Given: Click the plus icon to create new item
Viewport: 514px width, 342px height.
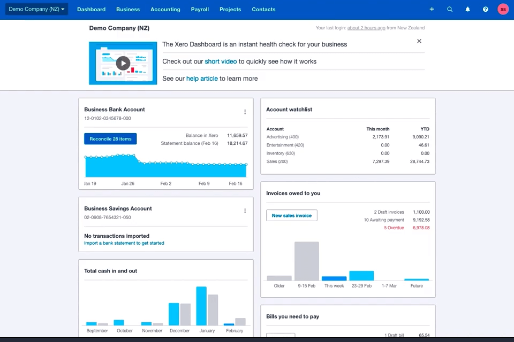Looking at the screenshot, I should [x=432, y=9].
